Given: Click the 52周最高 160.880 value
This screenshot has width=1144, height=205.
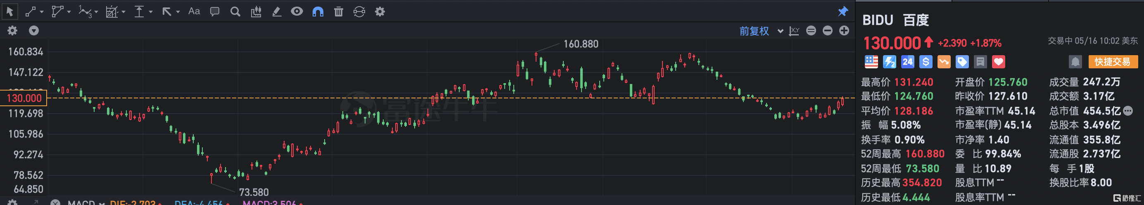Looking at the screenshot, I should pyautogui.click(x=925, y=154).
